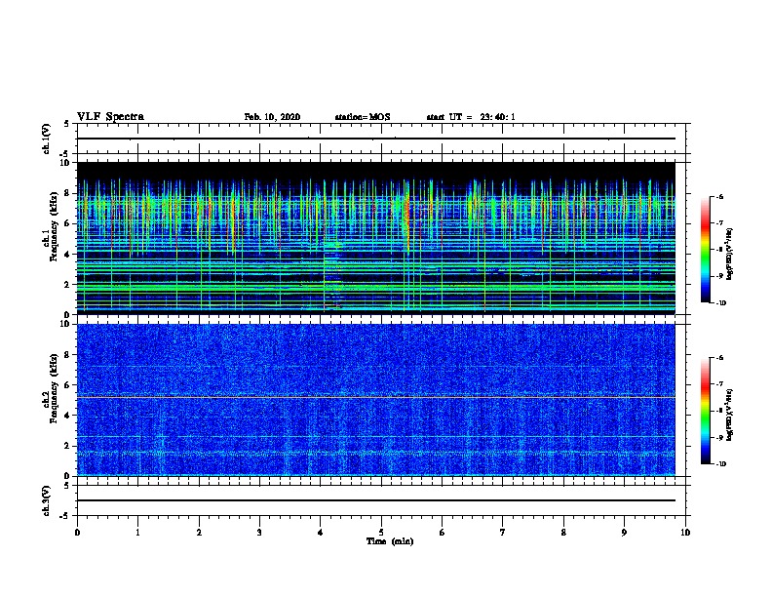Click the "10" frequency tick of ch.1 spectrogram

coord(65,163)
